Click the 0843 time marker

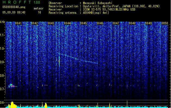pos(51,23)
